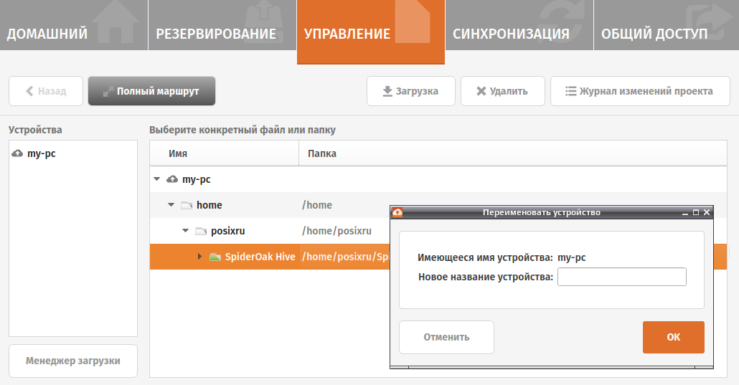The image size is (739, 385).
Task: Click the expand arrows icon on Полный маршрут
Action: [108, 91]
